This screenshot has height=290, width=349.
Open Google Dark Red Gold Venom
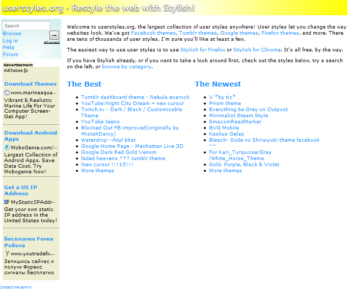(119, 152)
